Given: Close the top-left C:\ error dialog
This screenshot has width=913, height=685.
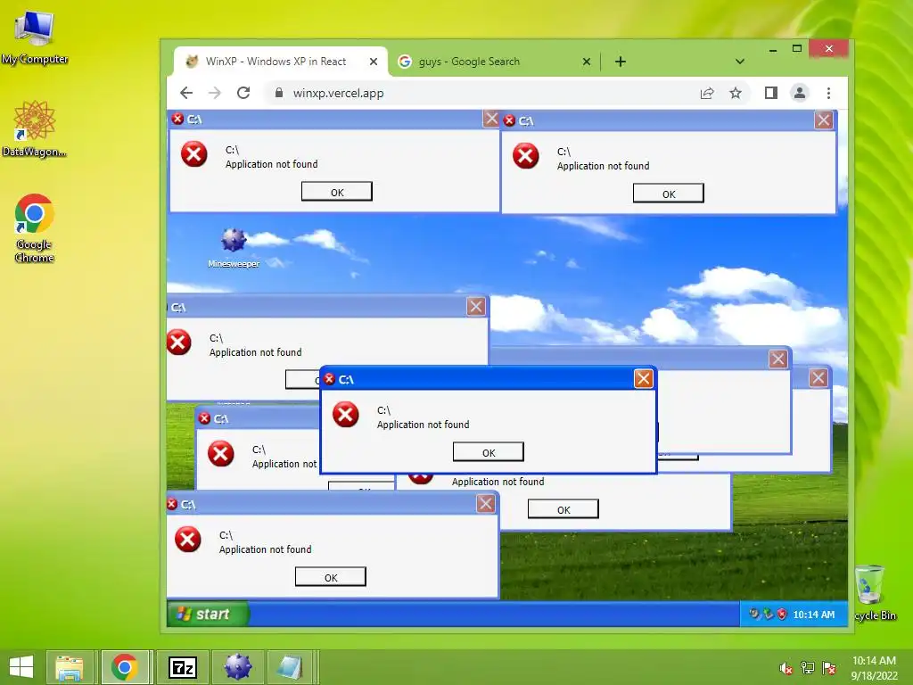Looking at the screenshot, I should [x=491, y=119].
